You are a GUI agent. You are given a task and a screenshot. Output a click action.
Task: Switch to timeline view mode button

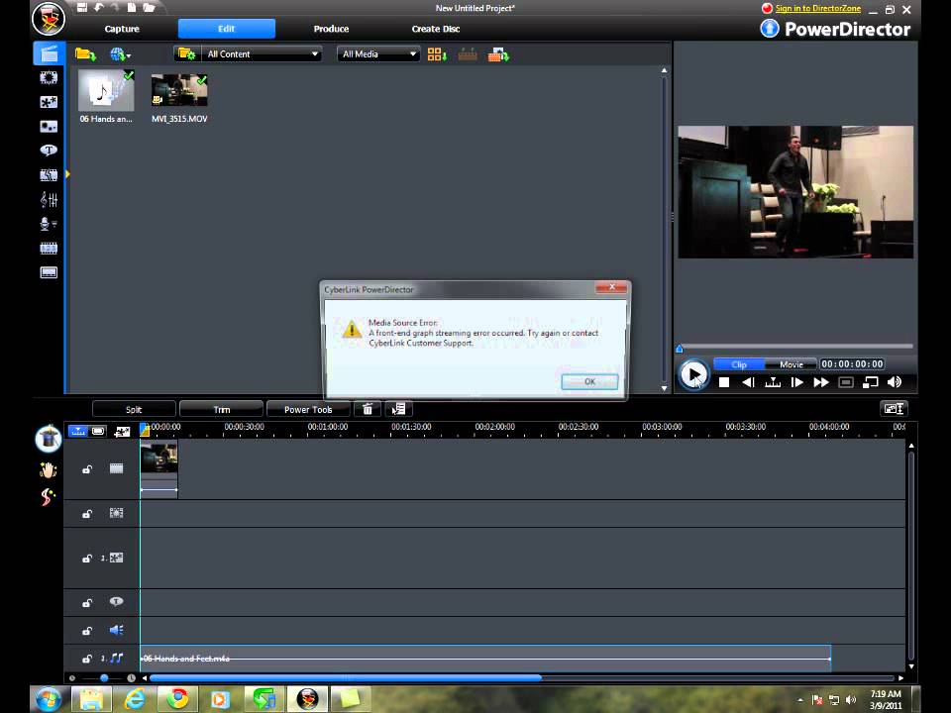coord(78,431)
